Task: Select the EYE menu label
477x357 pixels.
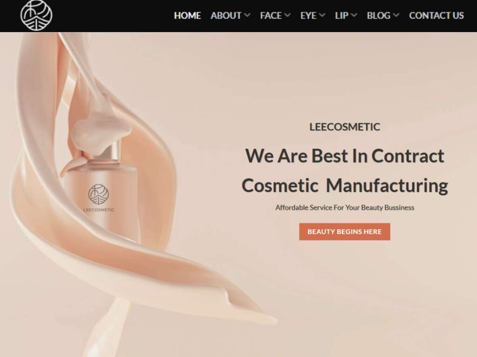Action: click(x=308, y=15)
